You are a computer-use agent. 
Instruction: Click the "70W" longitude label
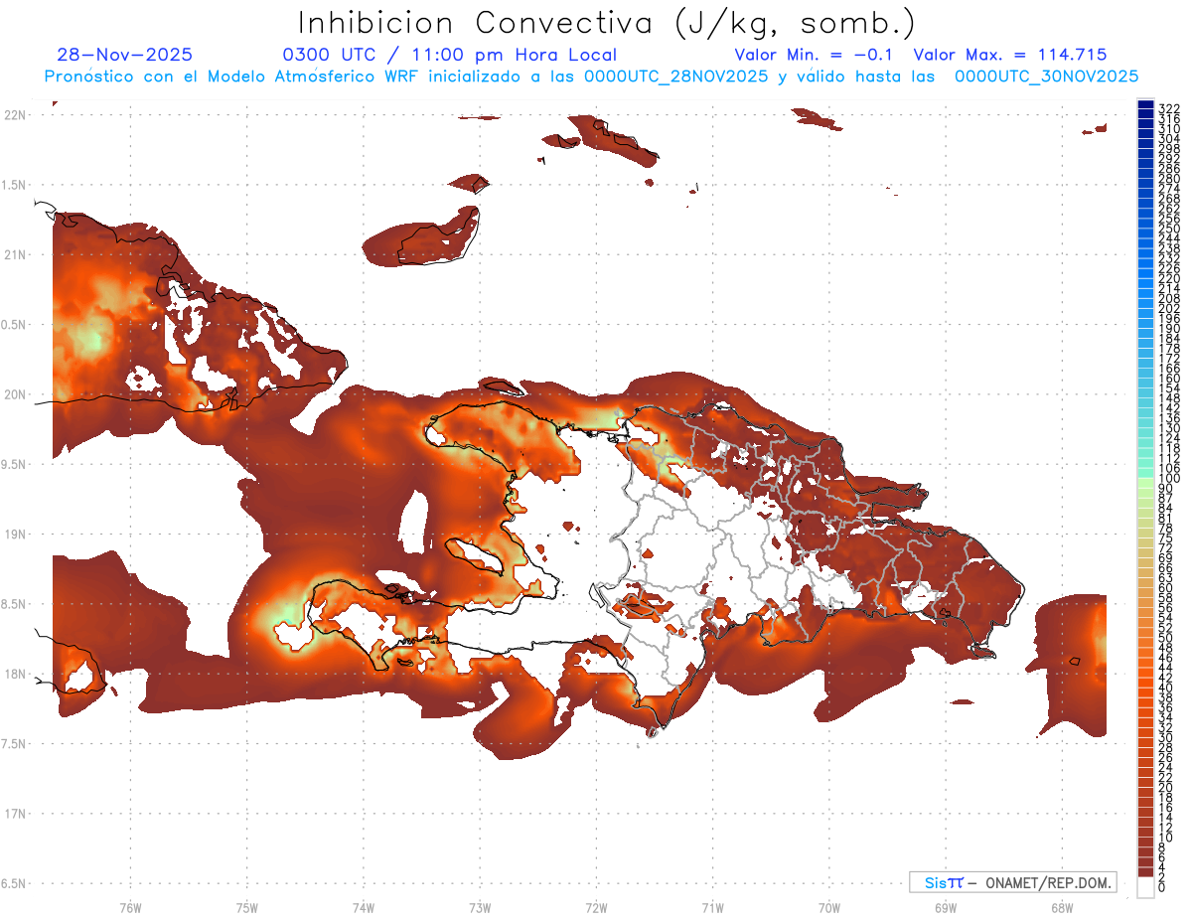[x=828, y=907]
